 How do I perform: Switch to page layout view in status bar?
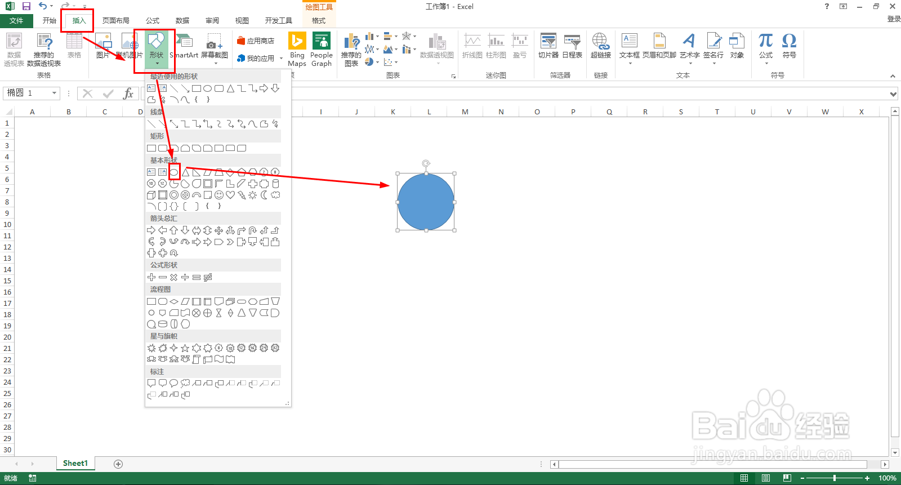766,478
